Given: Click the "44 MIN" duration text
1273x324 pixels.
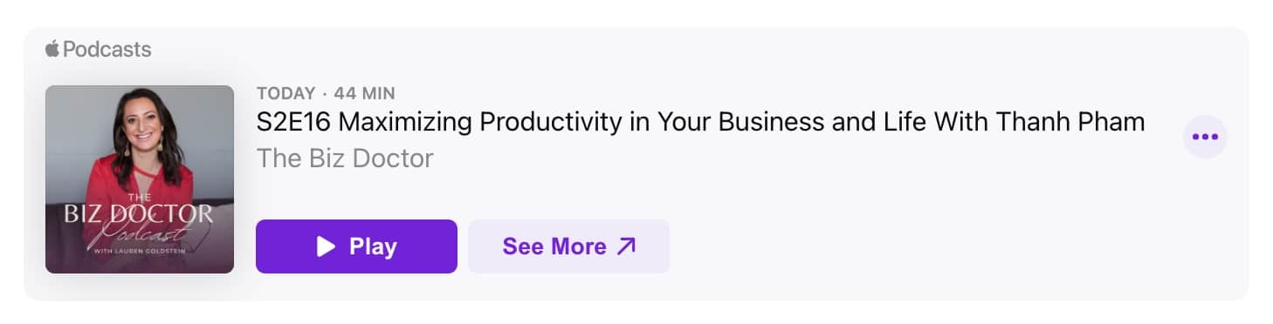Looking at the screenshot, I should click(x=365, y=93).
